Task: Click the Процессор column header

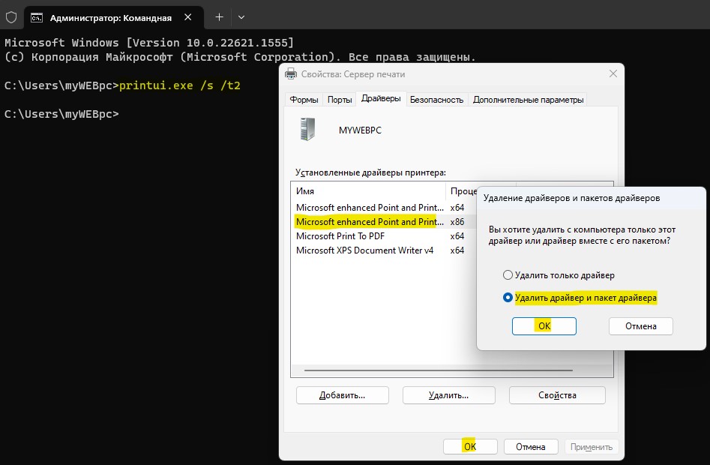Action: 461,191
